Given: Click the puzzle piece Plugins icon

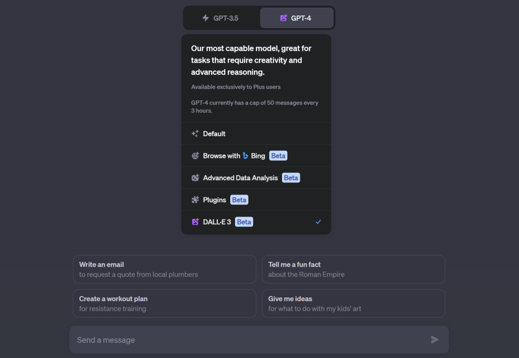Looking at the screenshot, I should coord(195,200).
